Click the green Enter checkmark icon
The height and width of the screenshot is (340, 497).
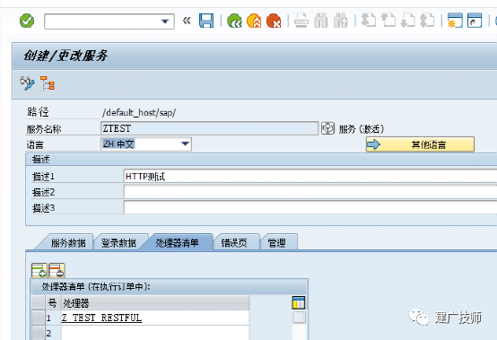point(27,21)
